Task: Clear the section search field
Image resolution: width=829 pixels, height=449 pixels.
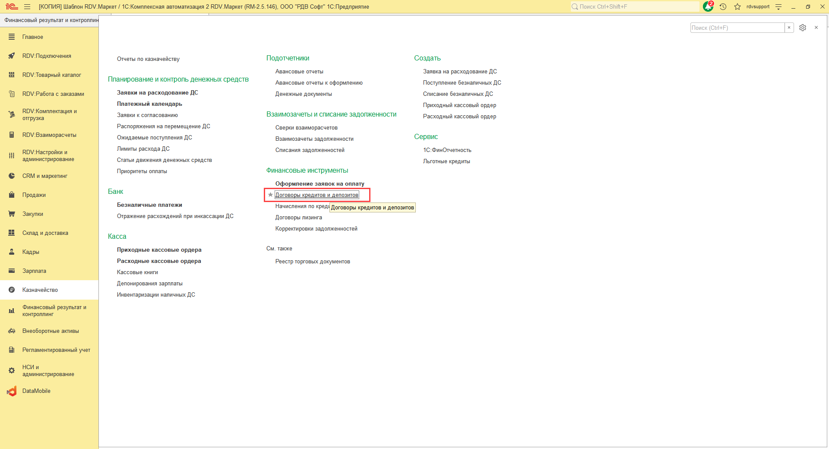Action: [789, 28]
